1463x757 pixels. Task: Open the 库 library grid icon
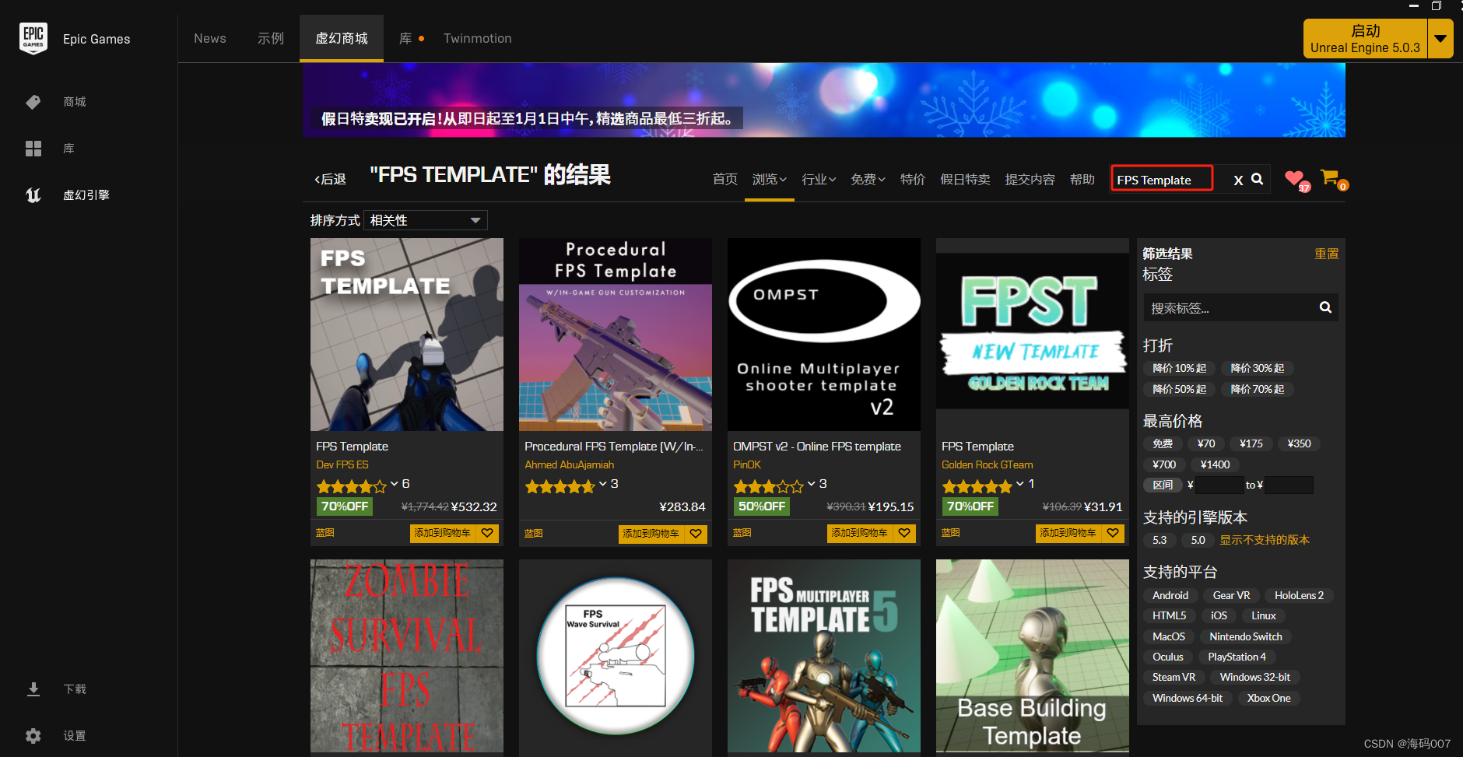click(x=33, y=149)
